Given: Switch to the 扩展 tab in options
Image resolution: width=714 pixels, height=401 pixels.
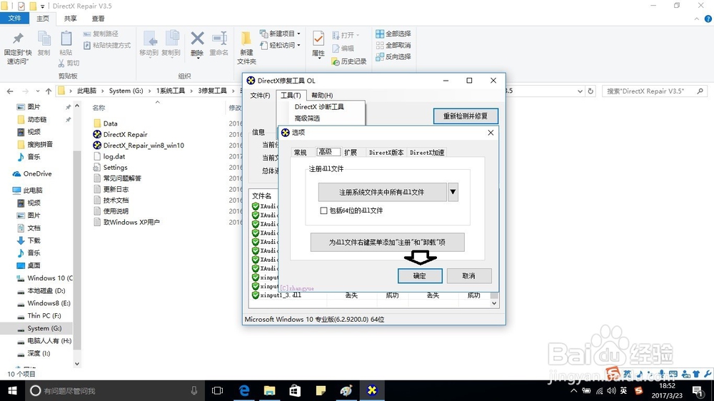Looking at the screenshot, I should 351,153.
